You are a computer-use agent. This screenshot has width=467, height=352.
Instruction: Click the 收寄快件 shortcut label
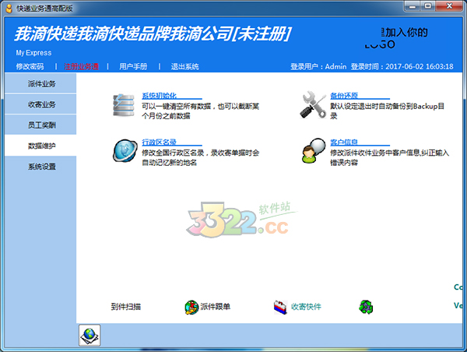tap(306, 307)
